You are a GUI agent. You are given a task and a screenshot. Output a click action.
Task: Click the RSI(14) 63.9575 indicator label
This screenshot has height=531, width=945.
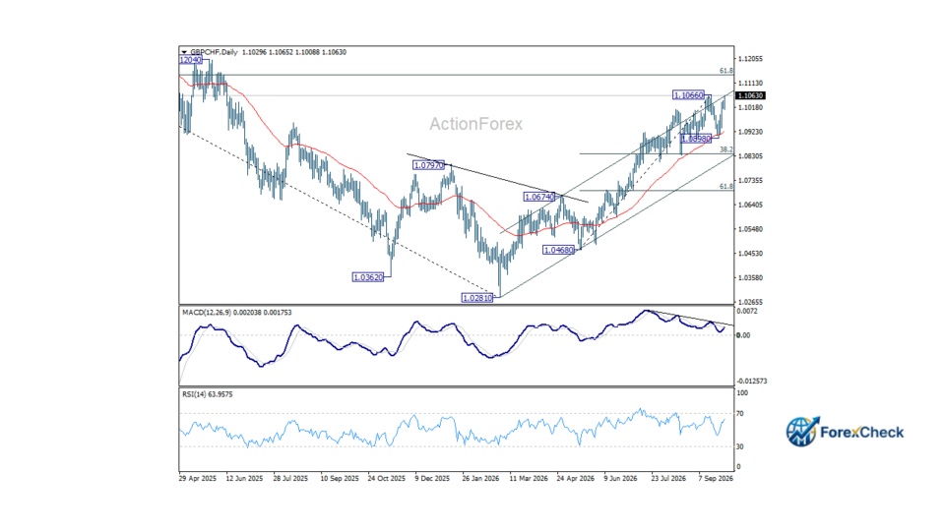coord(208,394)
